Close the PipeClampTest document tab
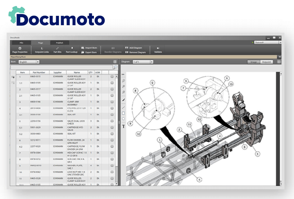This screenshot has height=199, width=294. (280, 57)
